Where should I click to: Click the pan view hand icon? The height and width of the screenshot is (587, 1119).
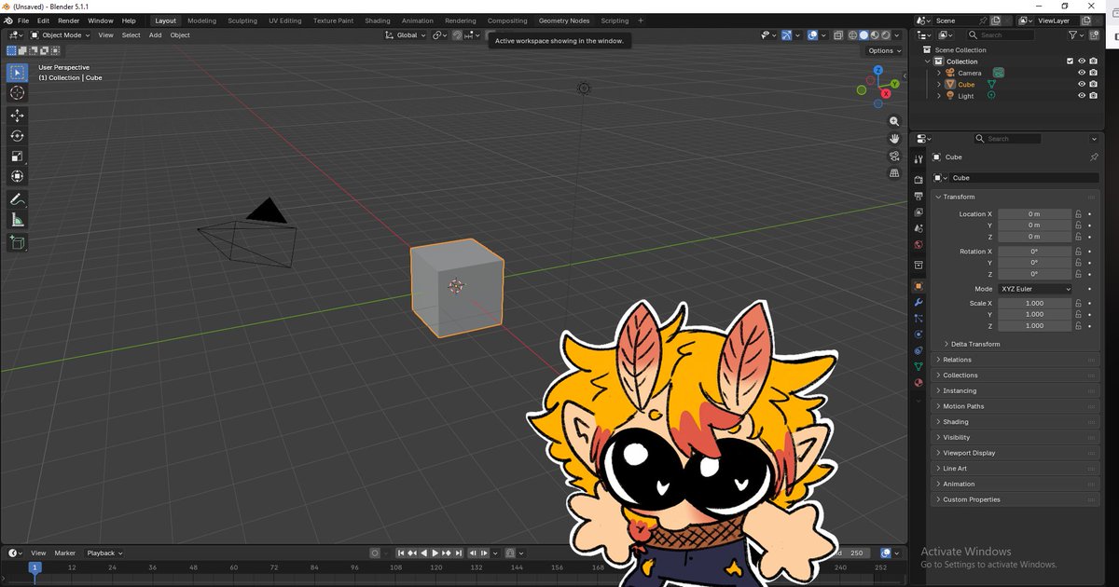(x=894, y=138)
